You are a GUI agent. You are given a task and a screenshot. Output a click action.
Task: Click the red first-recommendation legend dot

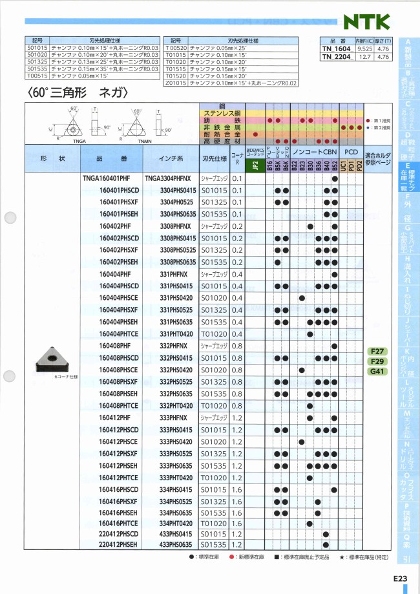[x=368, y=120]
